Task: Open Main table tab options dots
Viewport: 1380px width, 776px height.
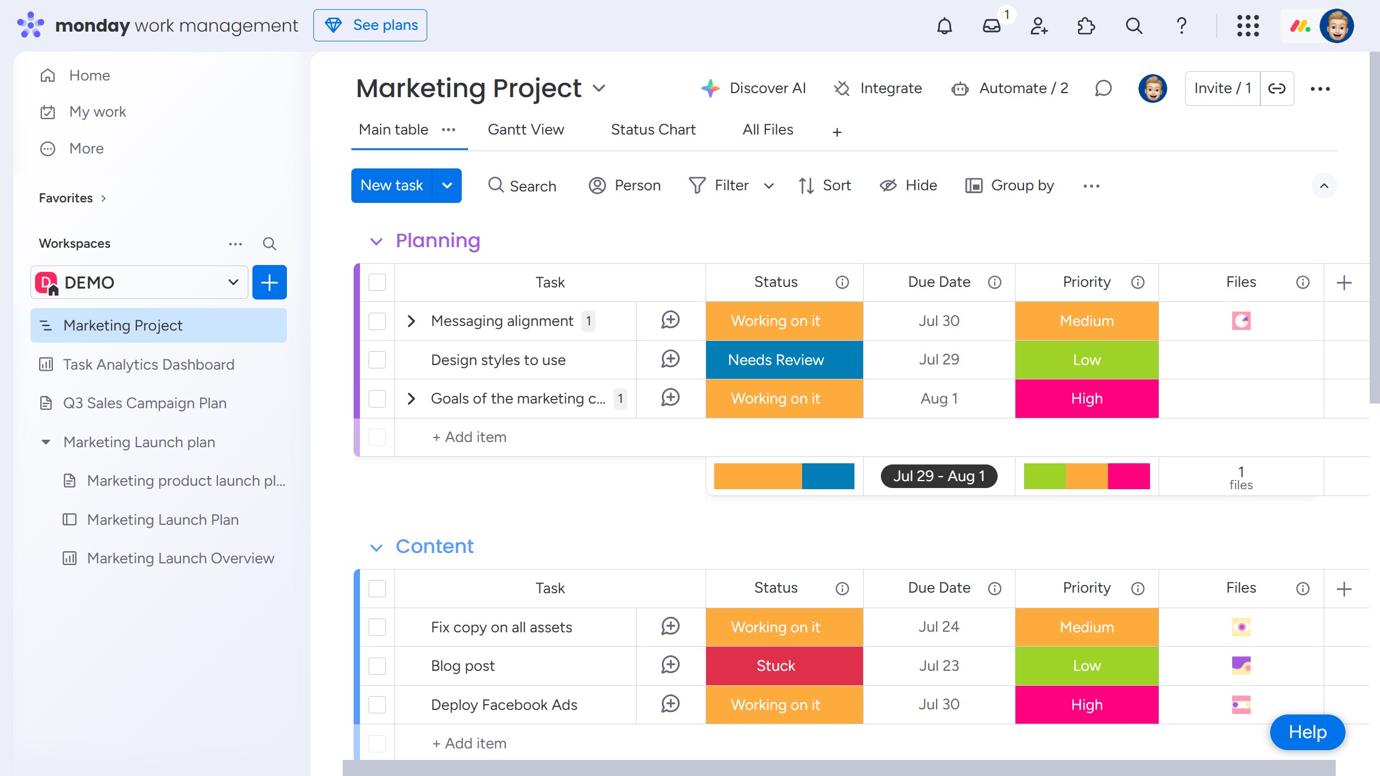Action: click(448, 130)
